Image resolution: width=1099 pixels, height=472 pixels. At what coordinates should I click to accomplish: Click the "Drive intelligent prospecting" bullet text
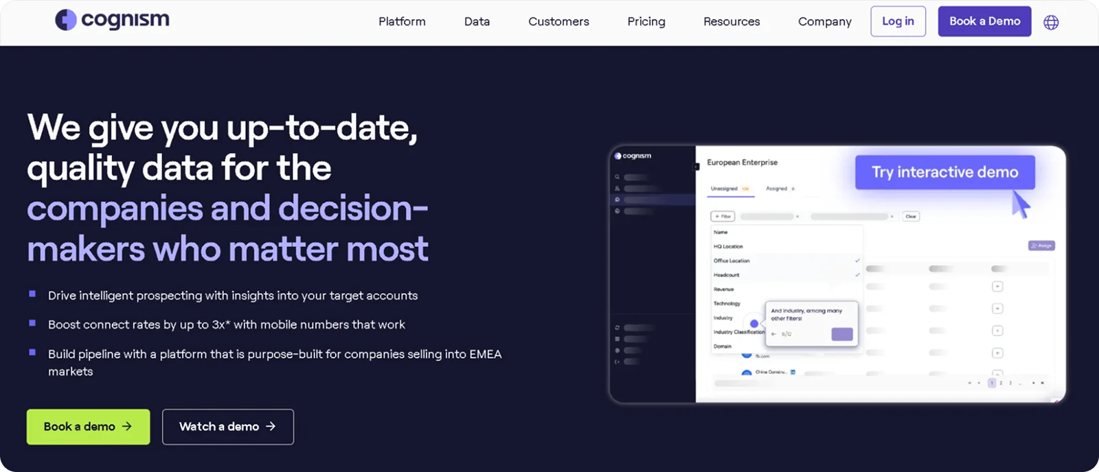(x=233, y=296)
